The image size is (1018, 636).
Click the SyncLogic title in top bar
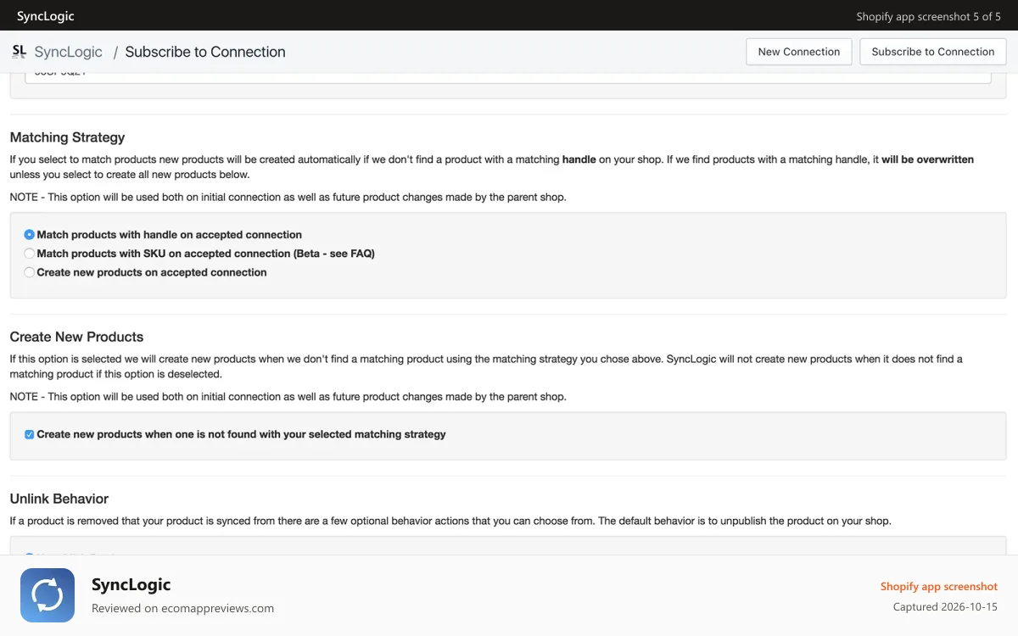(46, 16)
